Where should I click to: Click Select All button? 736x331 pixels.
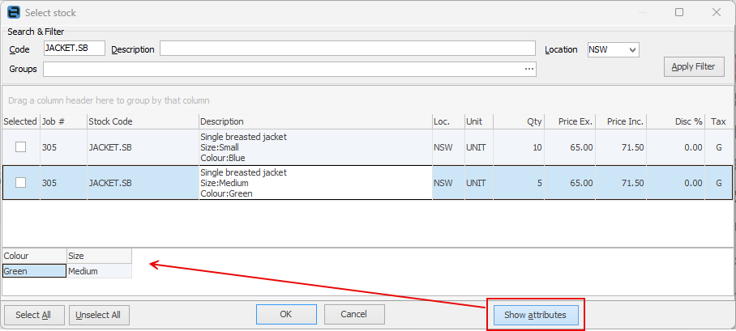point(33,315)
